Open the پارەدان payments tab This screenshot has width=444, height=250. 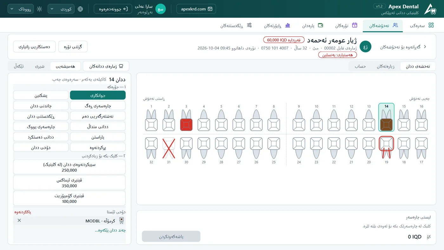[x=313, y=26]
